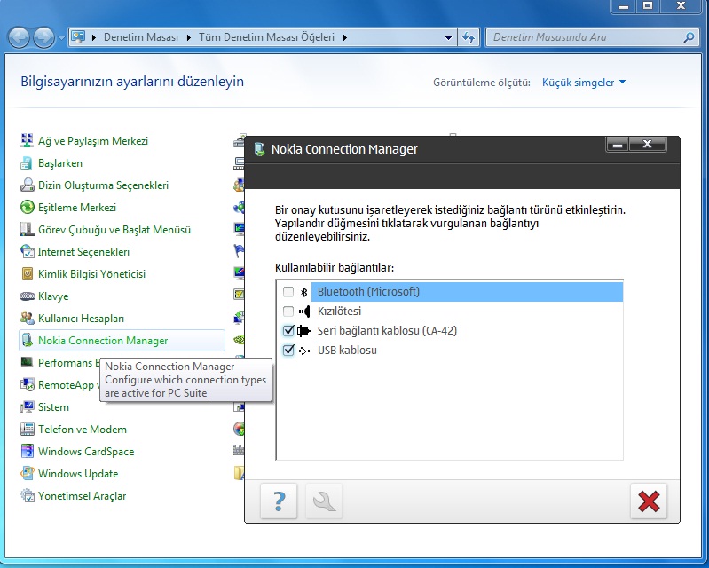Expand the arrow after Tüm Denetim Masası Öğeleri
The width and height of the screenshot is (709, 568).
point(344,37)
